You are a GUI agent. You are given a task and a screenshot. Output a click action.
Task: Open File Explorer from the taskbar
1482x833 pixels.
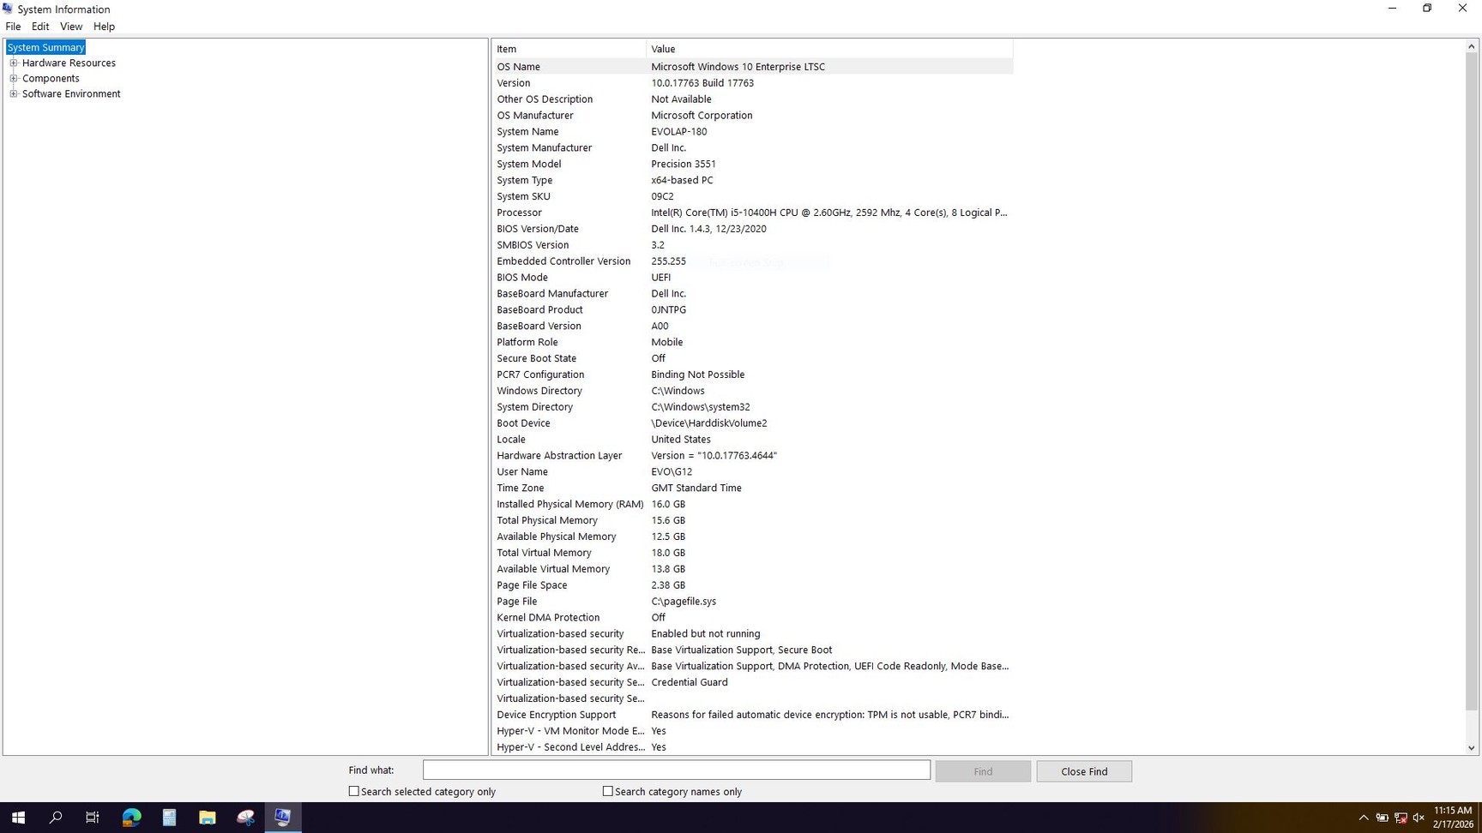(x=207, y=818)
